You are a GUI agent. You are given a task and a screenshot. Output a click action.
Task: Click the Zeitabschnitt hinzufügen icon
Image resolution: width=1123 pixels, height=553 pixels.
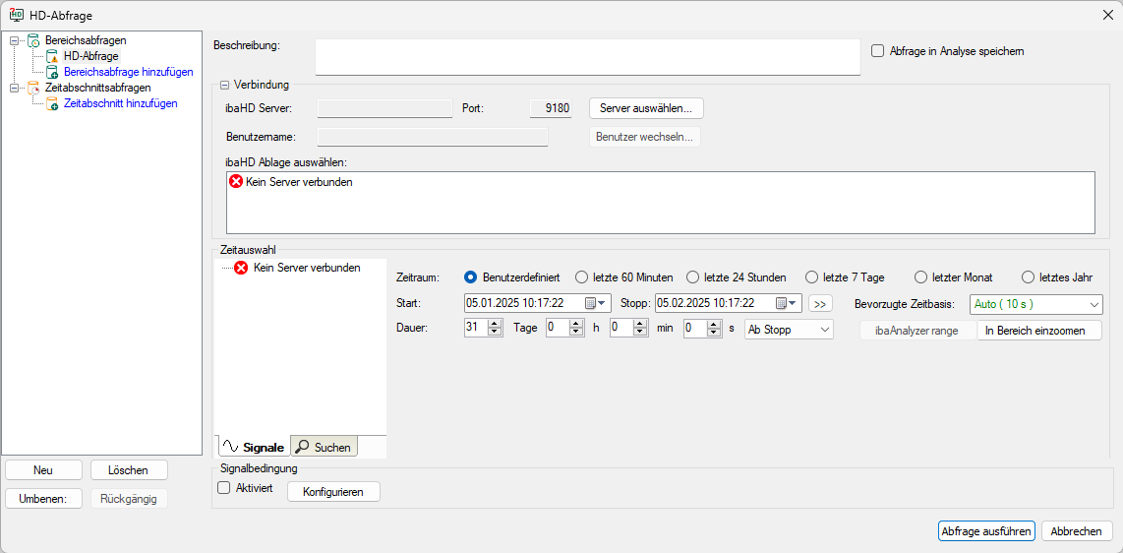[x=53, y=103]
